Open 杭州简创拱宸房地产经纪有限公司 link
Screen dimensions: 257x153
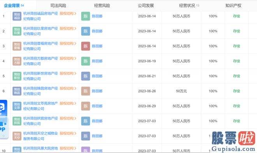coord(40,121)
